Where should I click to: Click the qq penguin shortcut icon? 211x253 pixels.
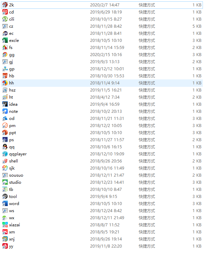tap(5, 147)
